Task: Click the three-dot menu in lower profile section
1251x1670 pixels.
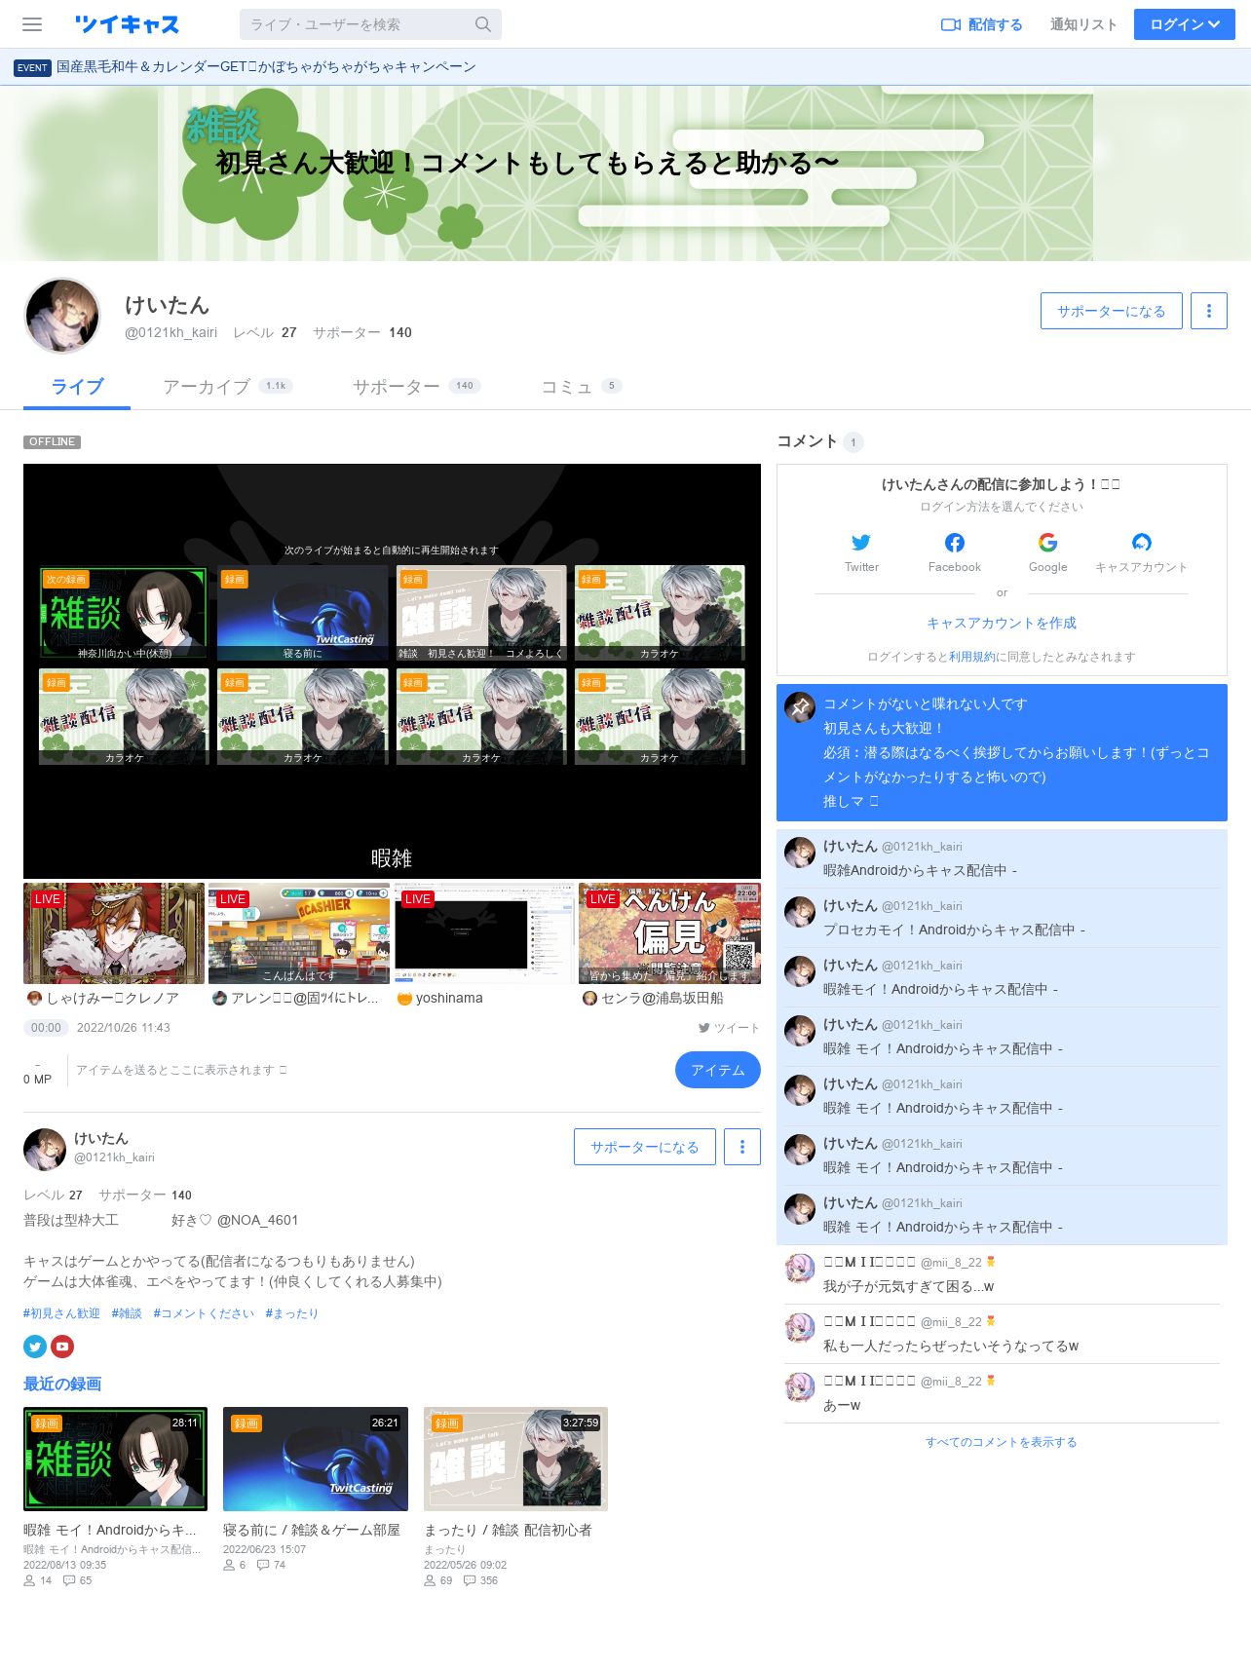Action: (x=742, y=1147)
